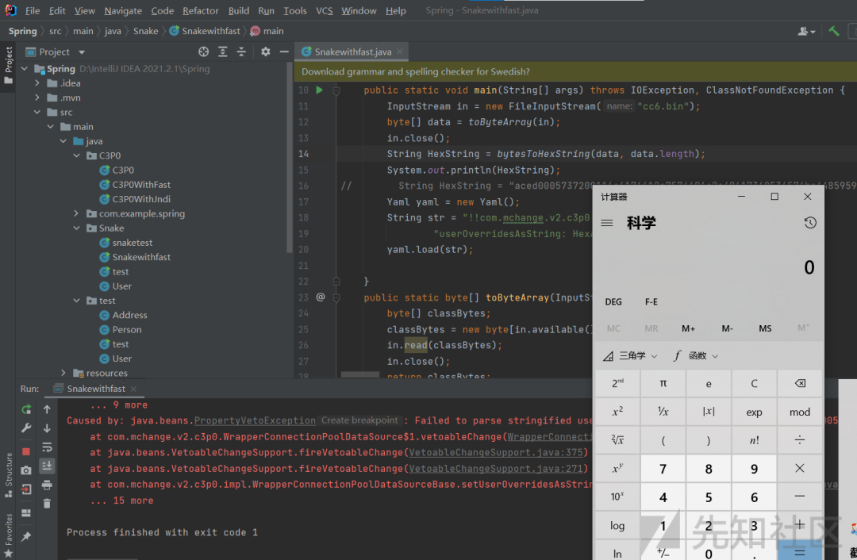Click up arrow in Run console
Image resolution: width=857 pixels, height=560 pixels.
point(47,409)
